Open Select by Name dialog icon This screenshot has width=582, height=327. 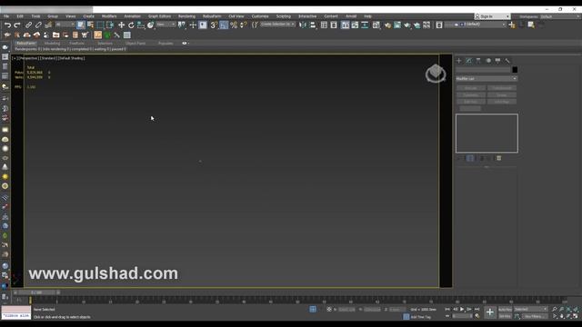(x=90, y=25)
